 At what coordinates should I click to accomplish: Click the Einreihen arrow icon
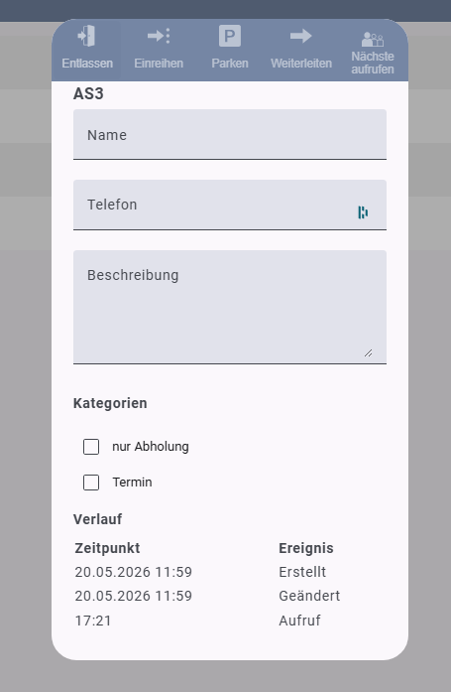[x=159, y=36]
